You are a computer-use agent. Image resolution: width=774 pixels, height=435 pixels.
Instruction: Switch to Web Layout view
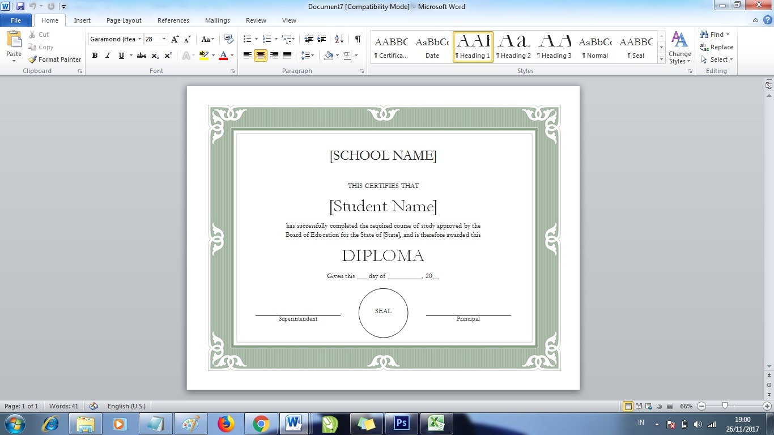(x=649, y=406)
